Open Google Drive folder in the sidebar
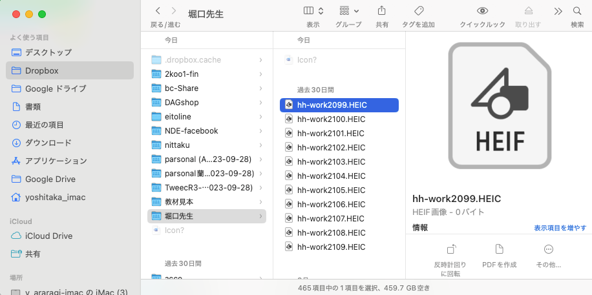 point(70,179)
